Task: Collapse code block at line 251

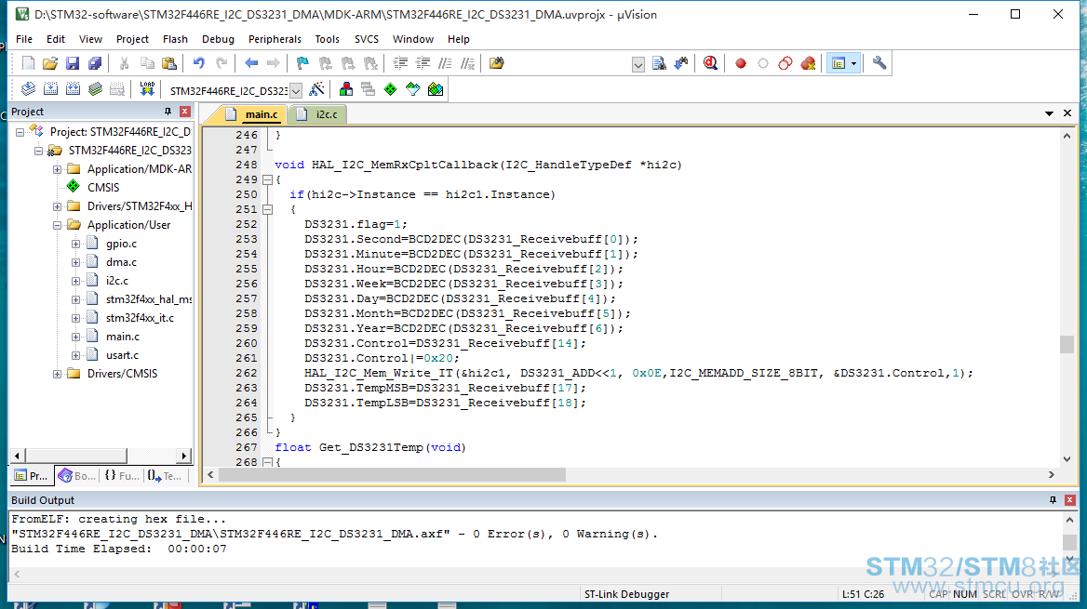Action: click(268, 209)
